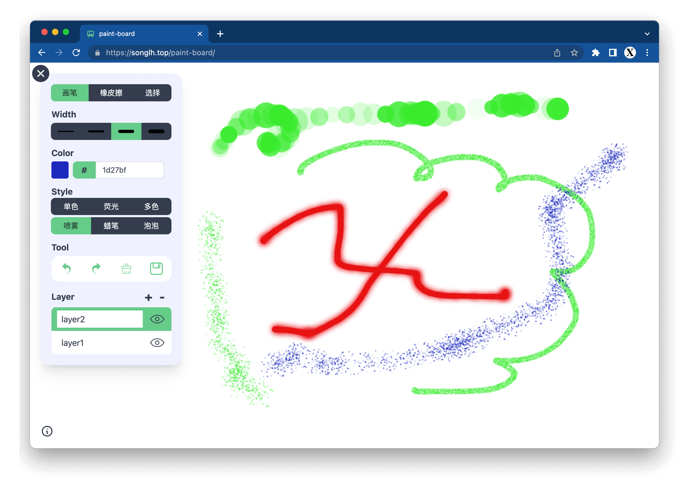Viewport: 689px width, 488px height.
Task: Click the clear canvas broom icon
Action: pyautogui.click(x=126, y=268)
